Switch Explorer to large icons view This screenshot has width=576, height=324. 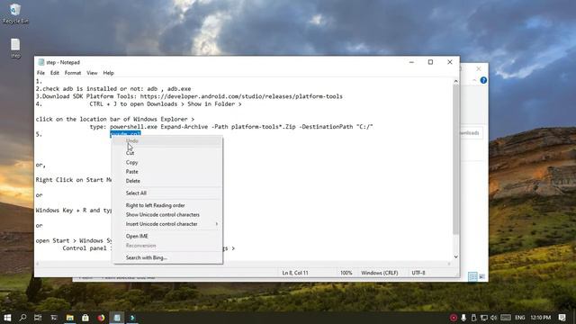[x=482, y=276]
